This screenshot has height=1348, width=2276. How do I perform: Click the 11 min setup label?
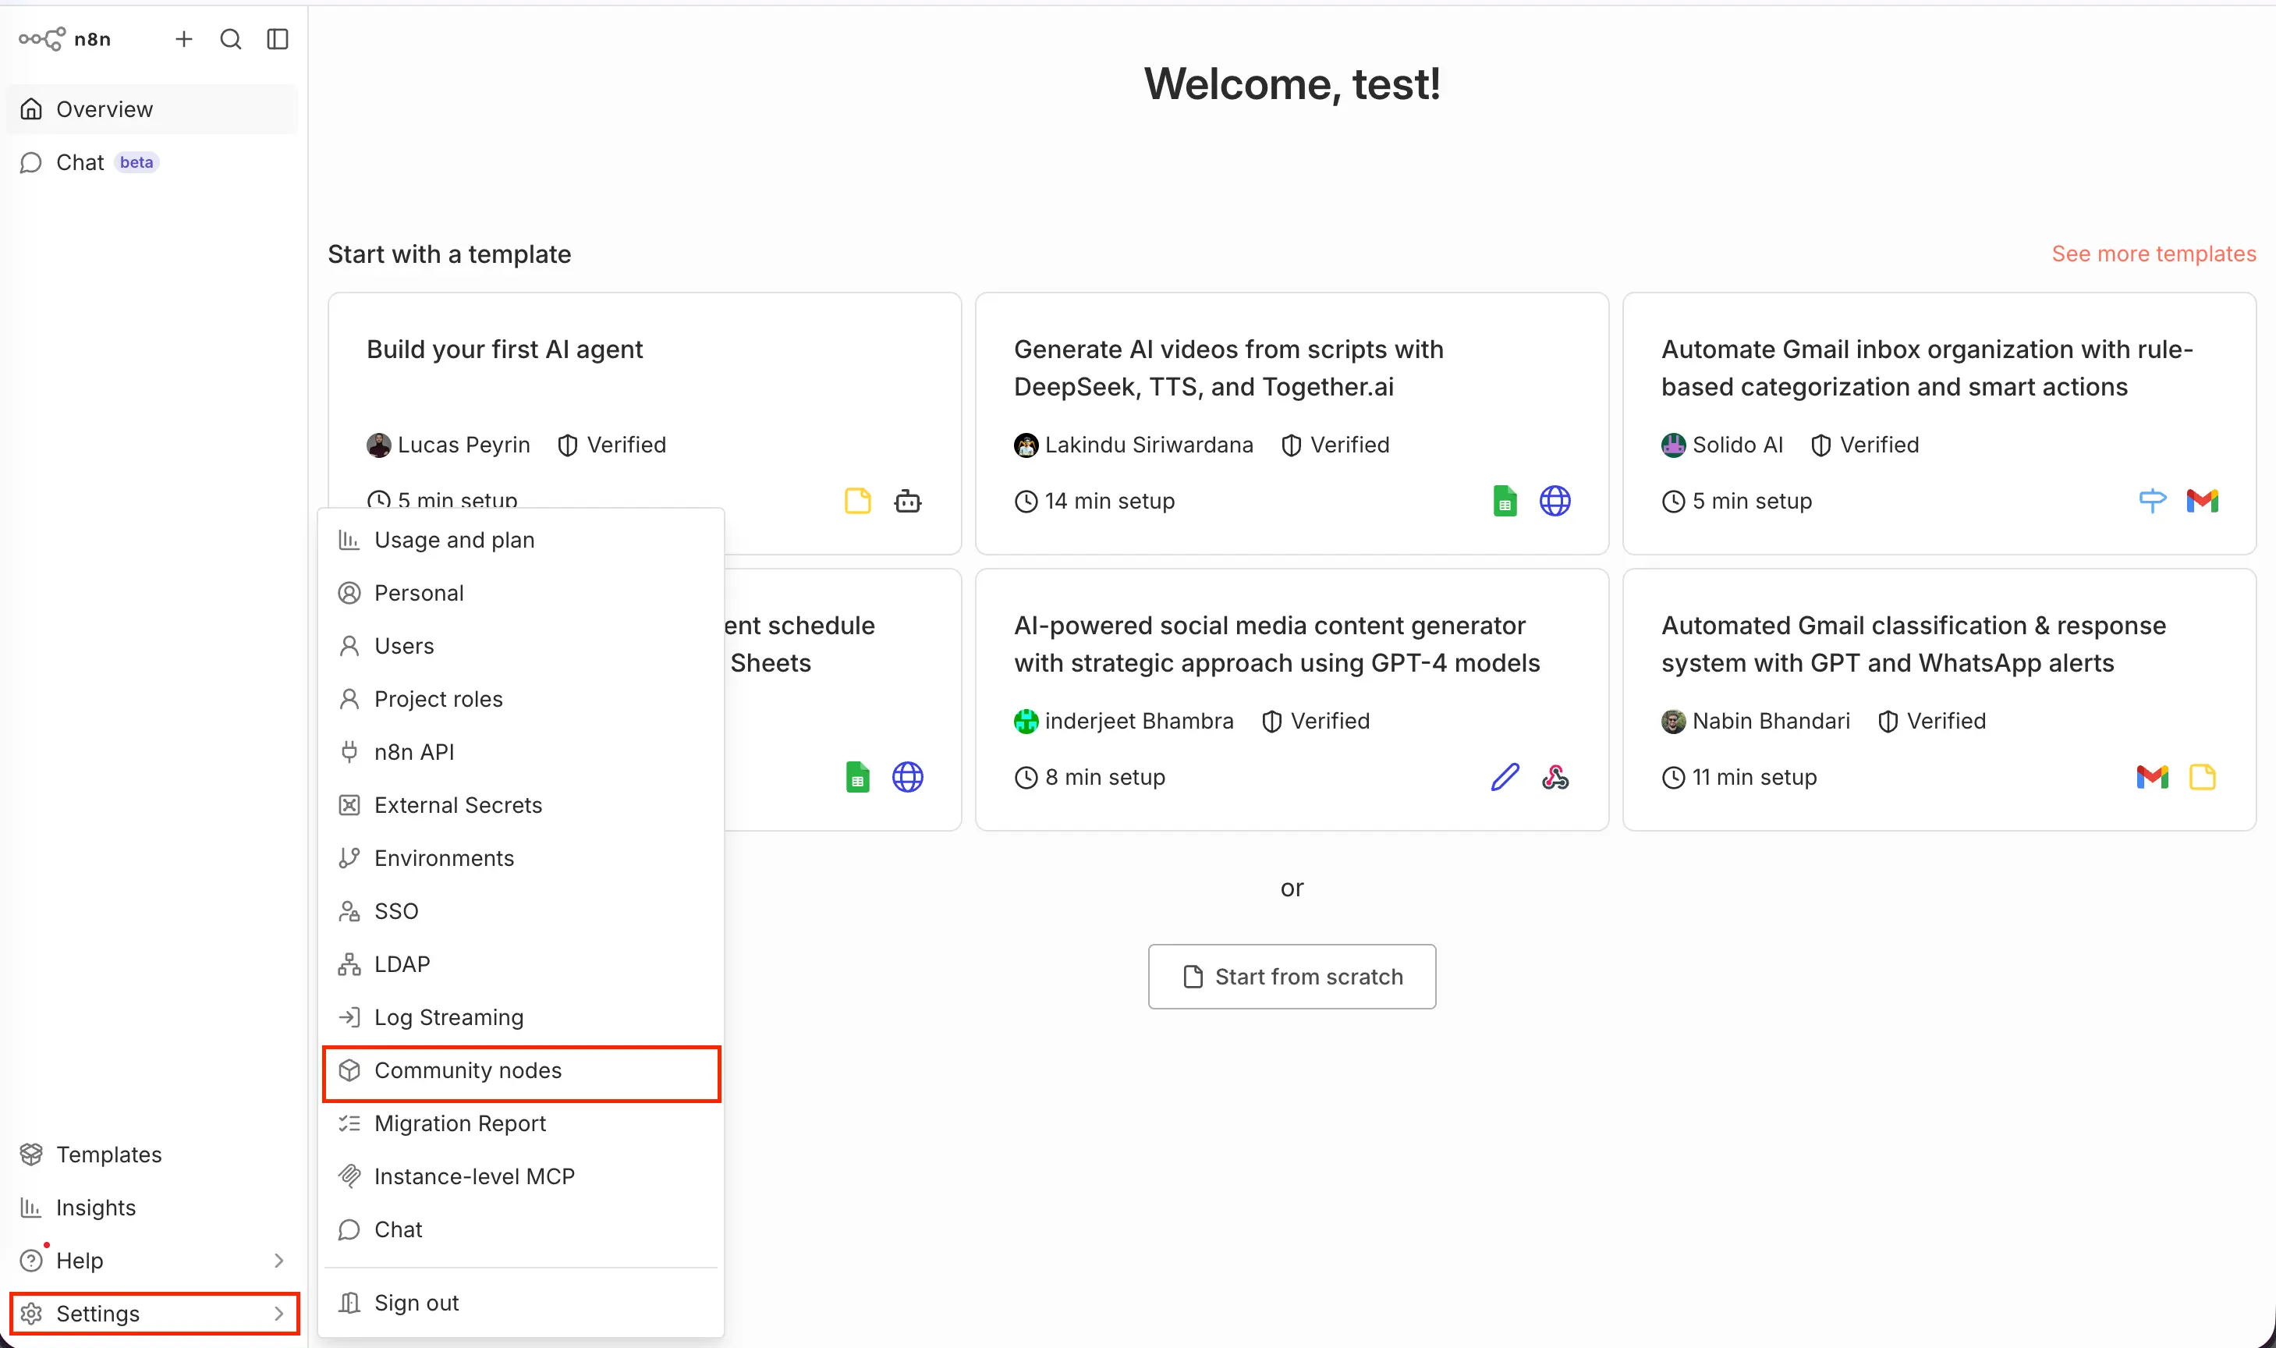[1755, 778]
